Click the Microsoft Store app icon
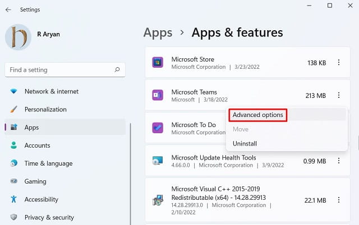The image size is (359, 225). coord(158,63)
